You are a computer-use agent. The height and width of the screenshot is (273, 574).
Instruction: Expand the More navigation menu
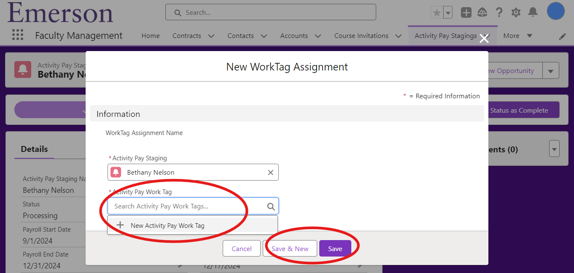click(x=518, y=36)
